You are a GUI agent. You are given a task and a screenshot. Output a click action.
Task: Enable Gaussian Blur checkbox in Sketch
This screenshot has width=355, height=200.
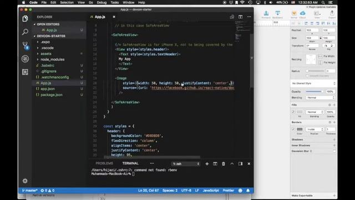click(x=334, y=151)
